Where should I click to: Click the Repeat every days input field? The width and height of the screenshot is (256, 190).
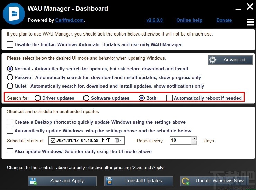(180, 140)
